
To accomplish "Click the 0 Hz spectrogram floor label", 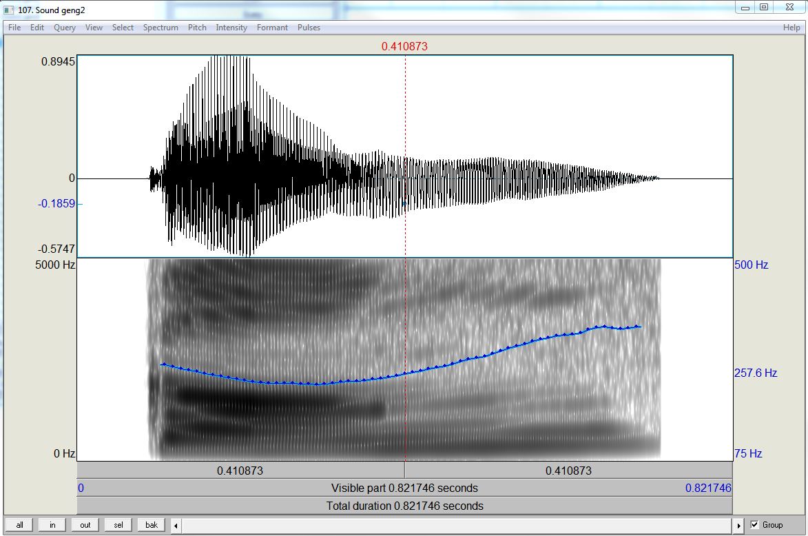I will (x=65, y=453).
